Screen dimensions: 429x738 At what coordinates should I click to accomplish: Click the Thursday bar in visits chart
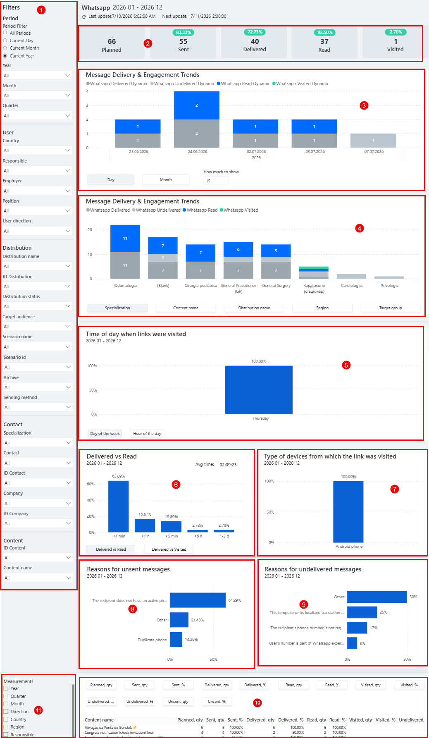[259, 390]
